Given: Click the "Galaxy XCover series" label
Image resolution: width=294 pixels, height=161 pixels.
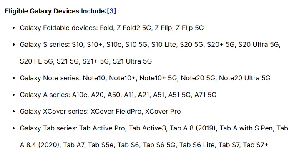Looking at the screenshot, I should tap(54, 111).
